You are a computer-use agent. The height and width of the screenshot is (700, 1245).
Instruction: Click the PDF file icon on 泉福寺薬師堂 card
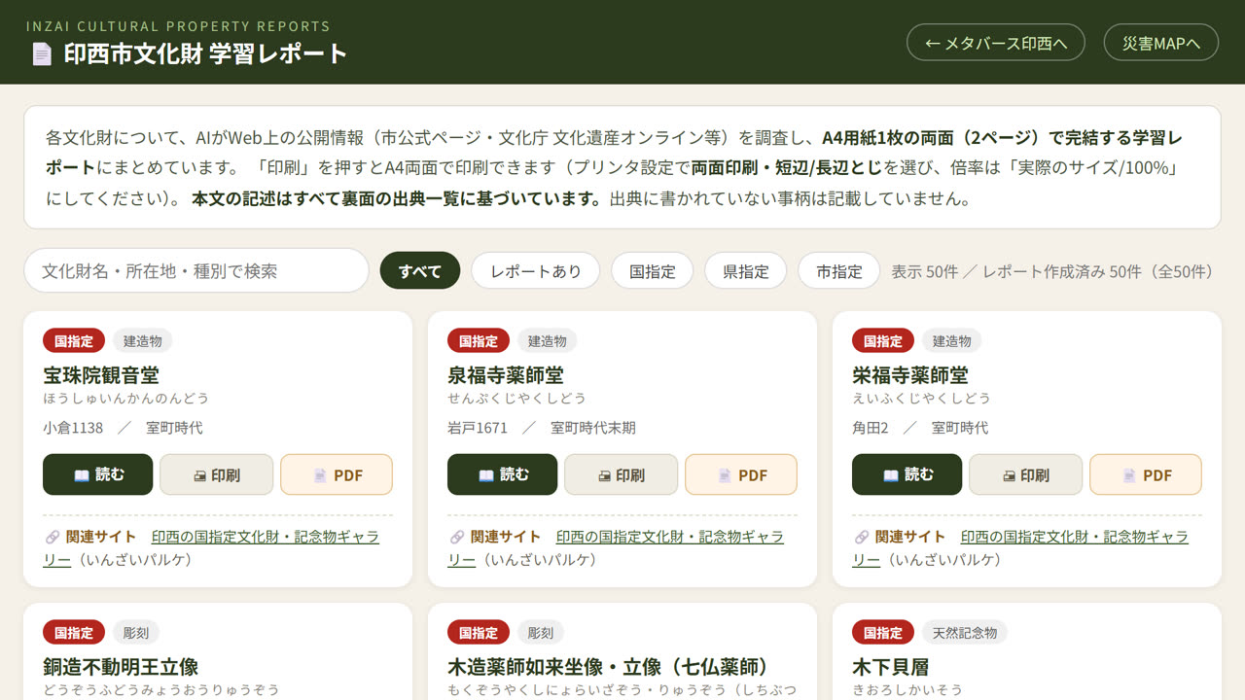tap(725, 475)
